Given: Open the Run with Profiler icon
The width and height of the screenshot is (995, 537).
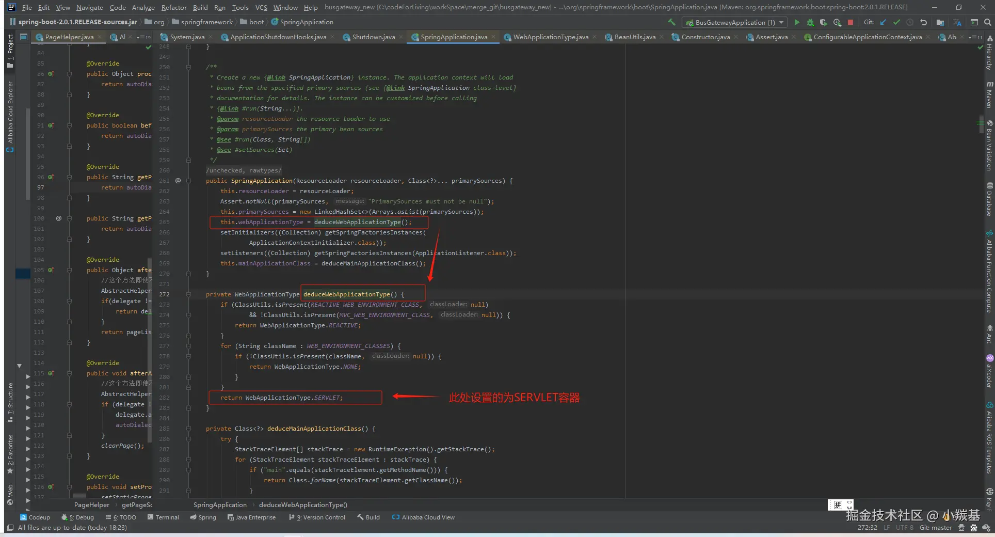Looking at the screenshot, I should pyautogui.click(x=837, y=22).
